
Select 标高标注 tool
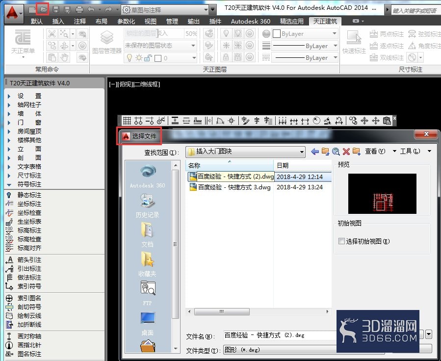tap(24, 230)
